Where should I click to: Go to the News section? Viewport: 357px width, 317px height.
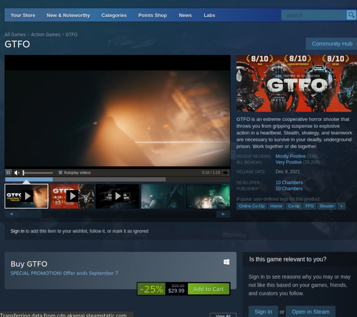pos(185,15)
